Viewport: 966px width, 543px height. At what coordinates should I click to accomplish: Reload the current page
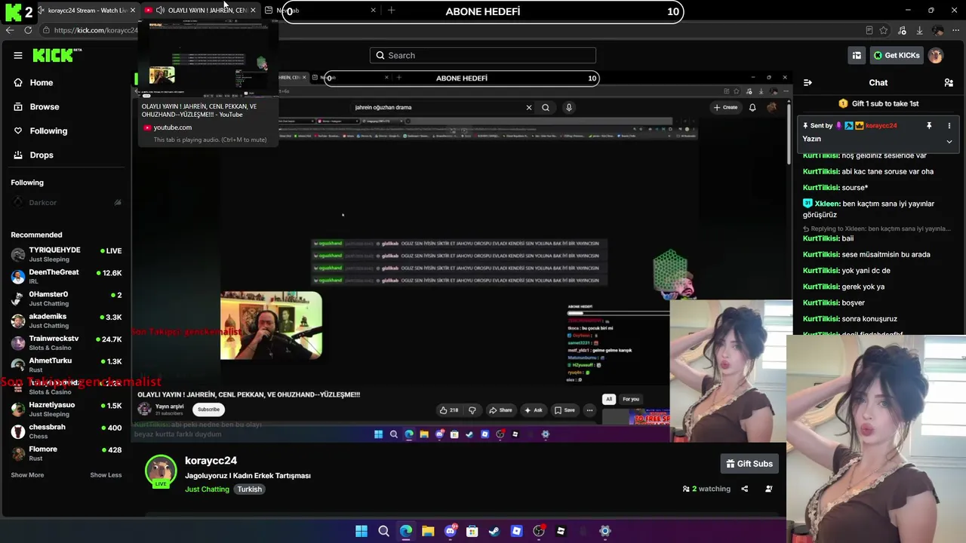tap(28, 30)
